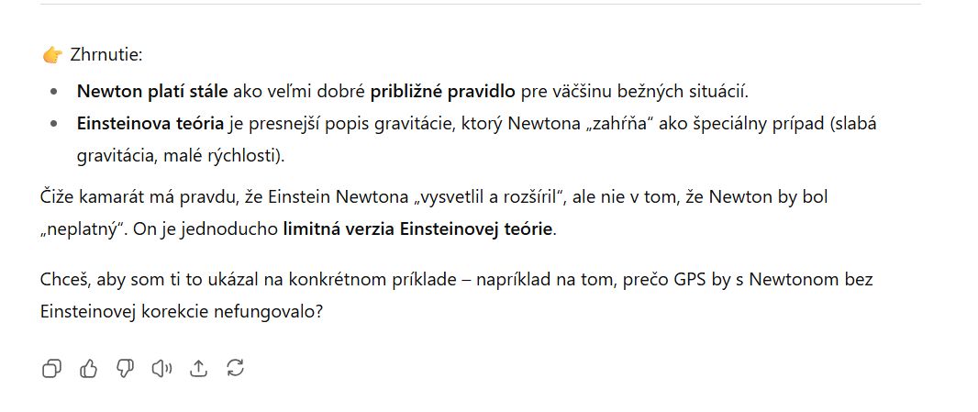Click the "Zhrnutie:" heading text
This screenshot has height=412, width=978.
click(106, 55)
